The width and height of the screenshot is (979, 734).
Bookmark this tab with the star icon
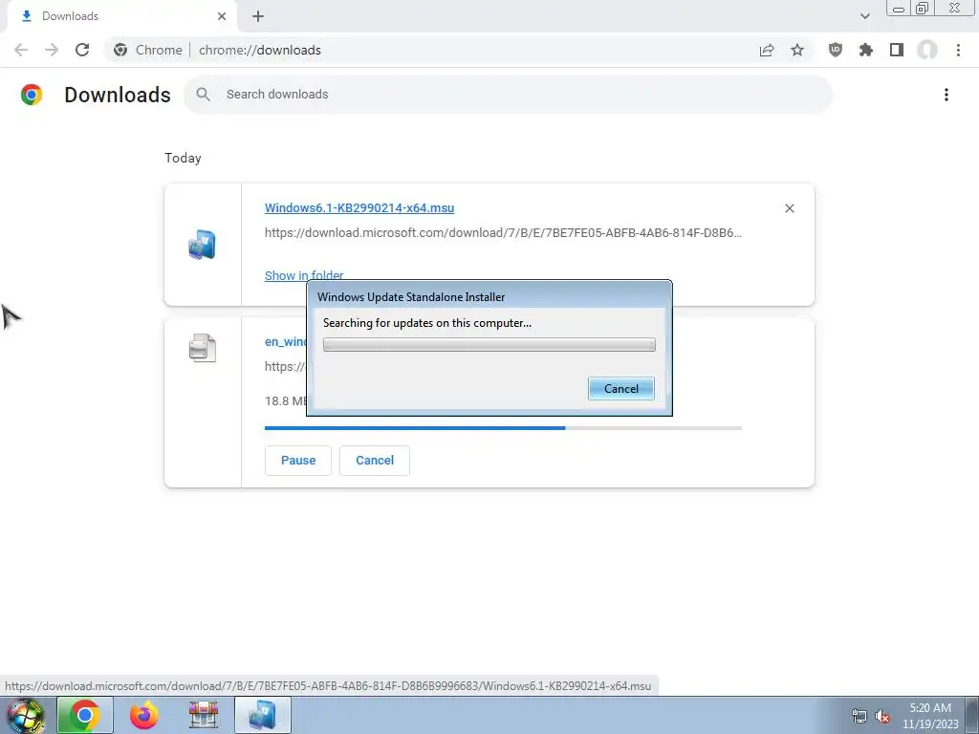tap(797, 50)
